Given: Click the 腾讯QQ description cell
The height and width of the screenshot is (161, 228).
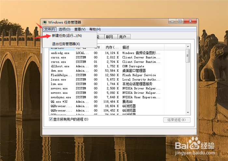Looking at the screenshot, I should point(127,102).
